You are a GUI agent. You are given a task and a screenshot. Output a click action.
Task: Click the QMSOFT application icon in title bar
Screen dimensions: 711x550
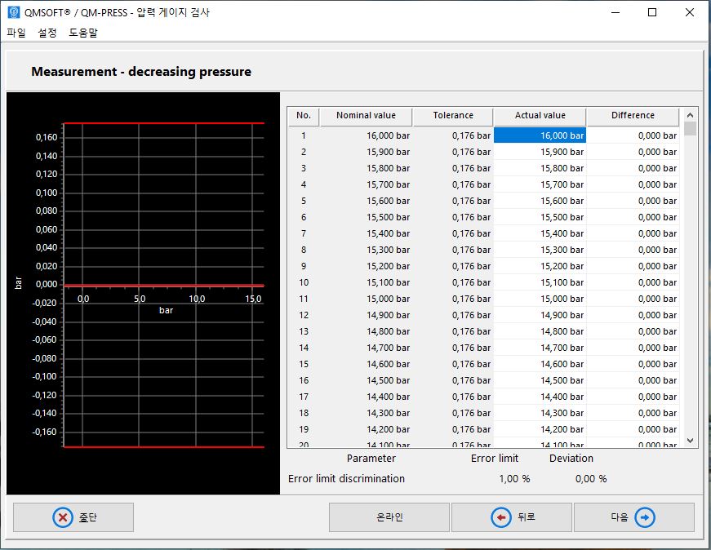(x=14, y=12)
